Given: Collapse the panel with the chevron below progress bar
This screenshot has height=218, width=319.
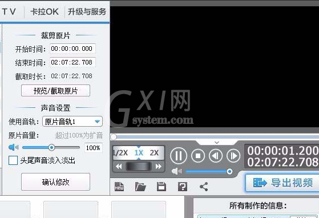Looking at the screenshot, I should point(217,143).
